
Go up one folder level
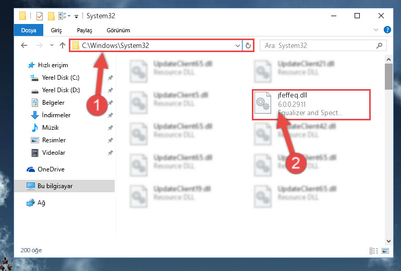(63, 45)
